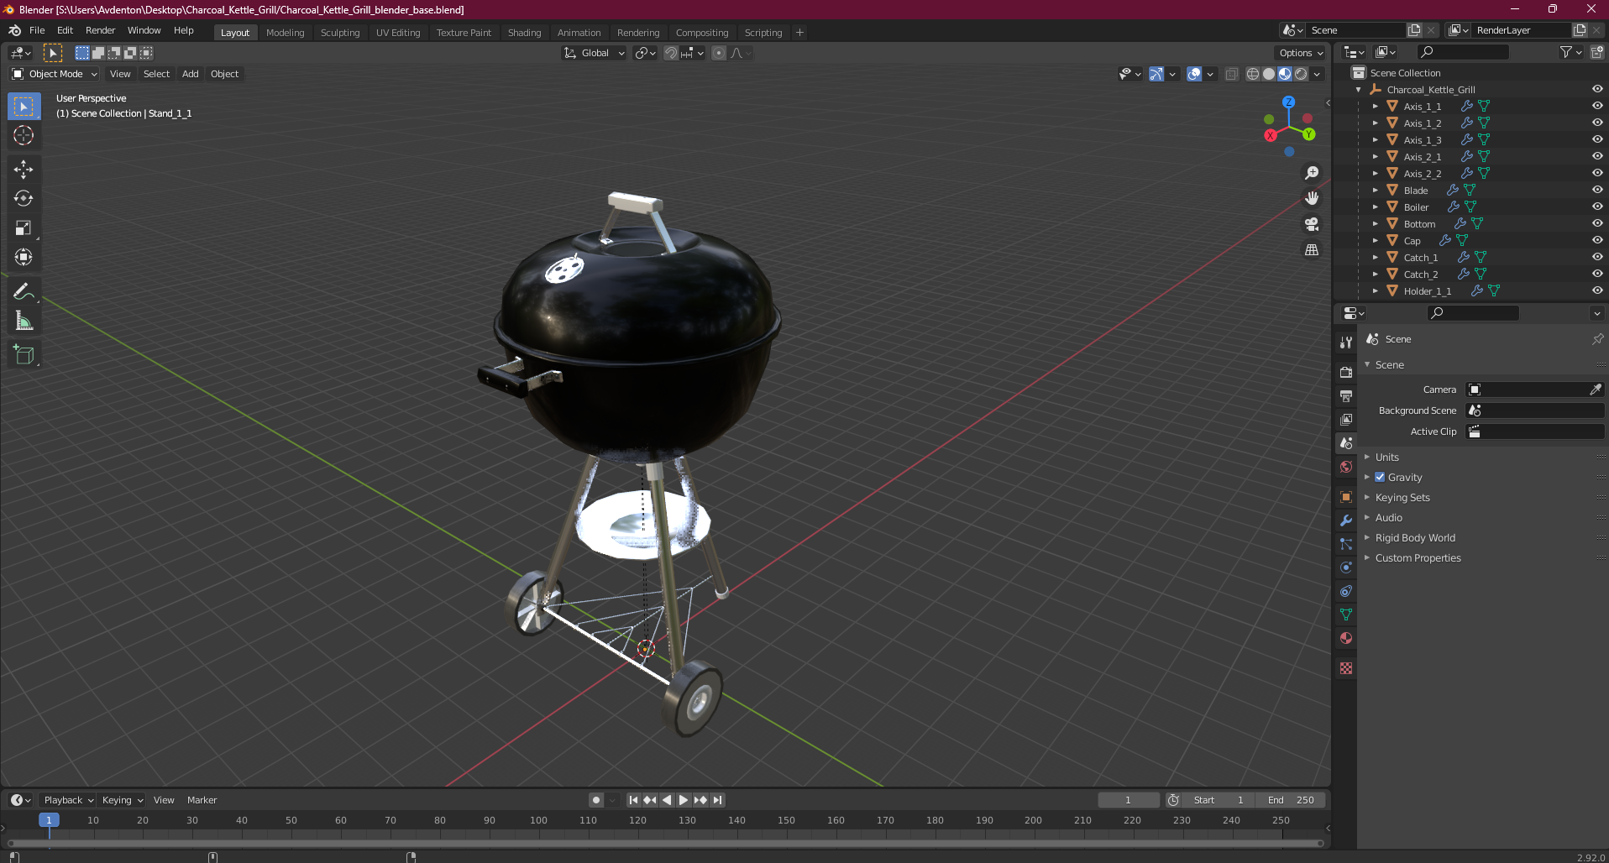The width and height of the screenshot is (1609, 863).
Task: Open the Object Mode dropdown
Action: 55,74
